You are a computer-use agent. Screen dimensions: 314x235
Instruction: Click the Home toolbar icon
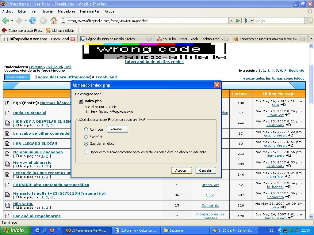[x=53, y=21]
